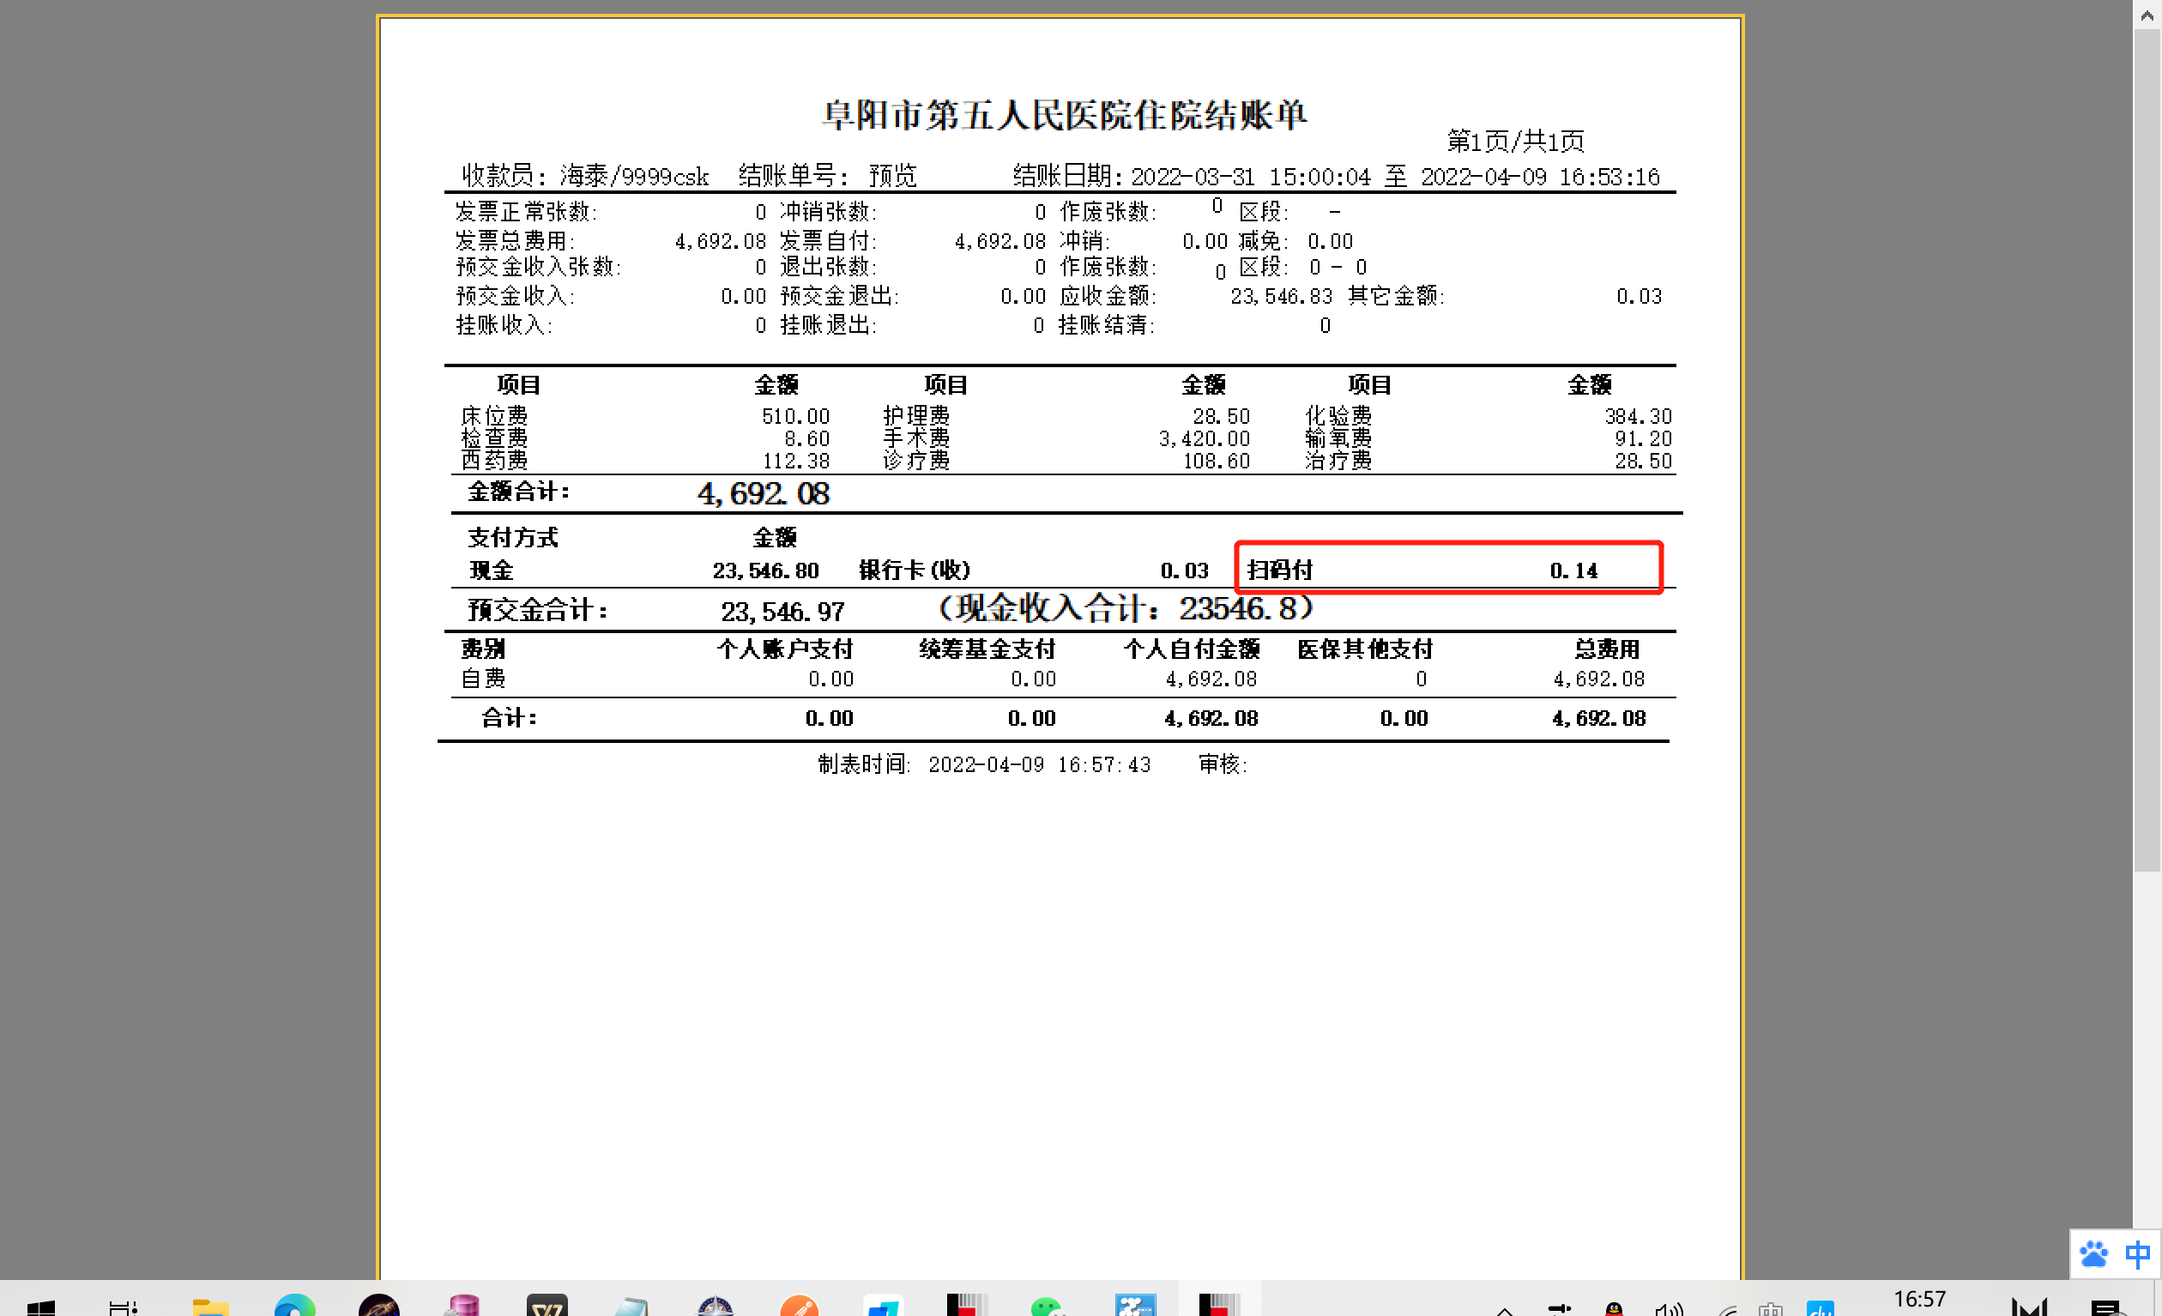
Task: Click the active barcode app taskbar icon
Action: [1218, 1307]
